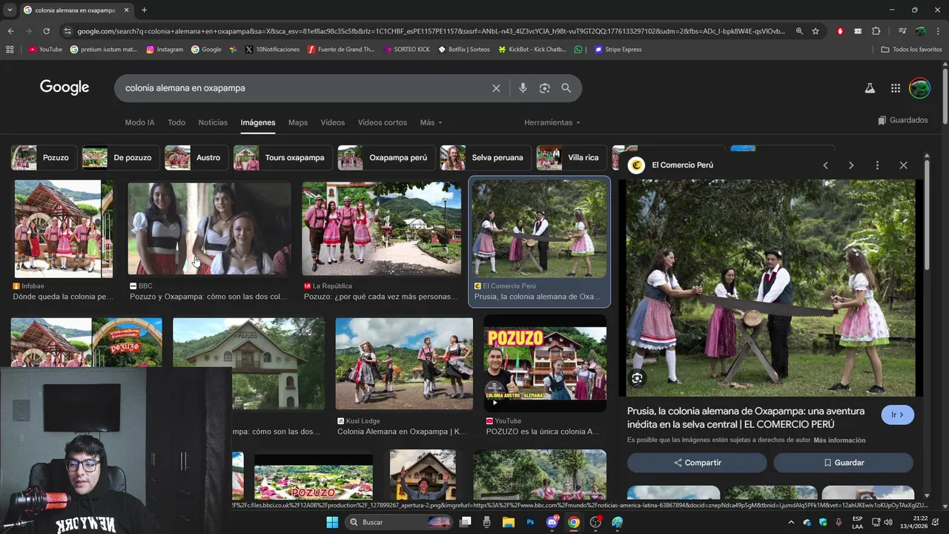949x534 pixels.
Task: Switch to the Noticias tab
Action: tap(213, 122)
